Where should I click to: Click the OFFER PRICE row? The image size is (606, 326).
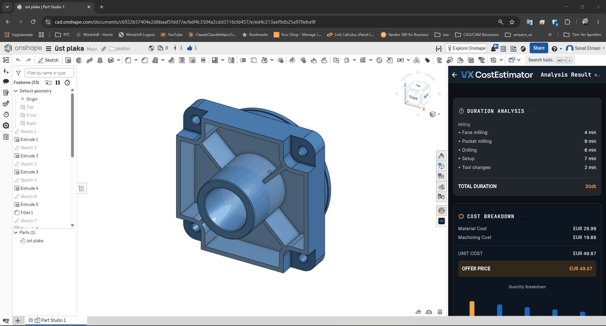[527, 269]
